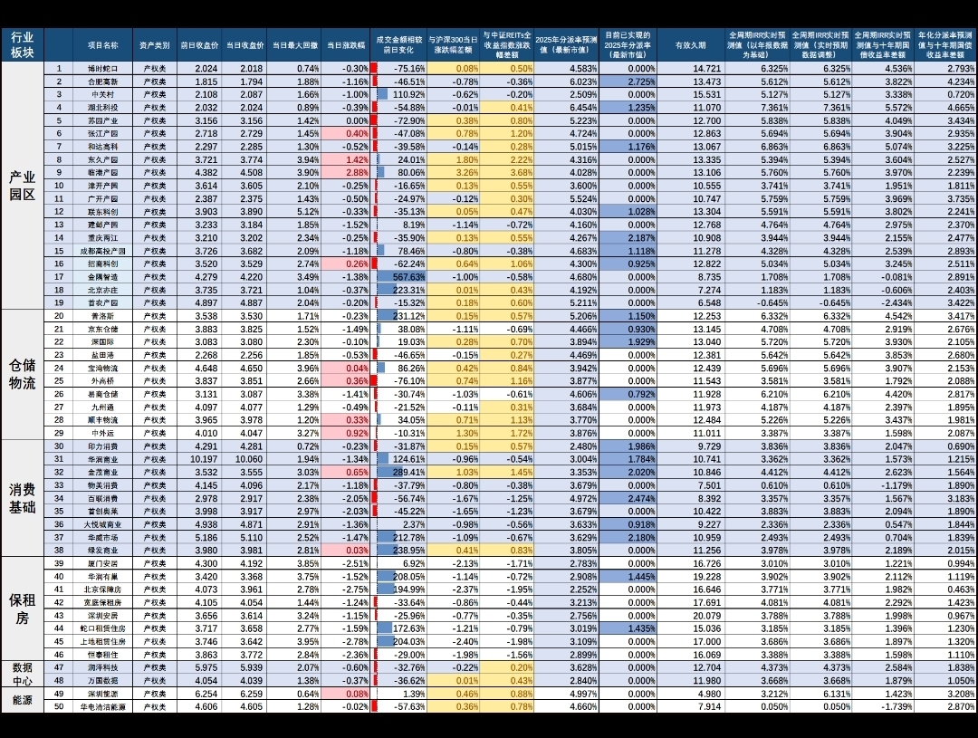Image resolution: width=978 pixels, height=738 pixels.
Task: Click the 10.060 closing price cell
Action: pos(244,459)
